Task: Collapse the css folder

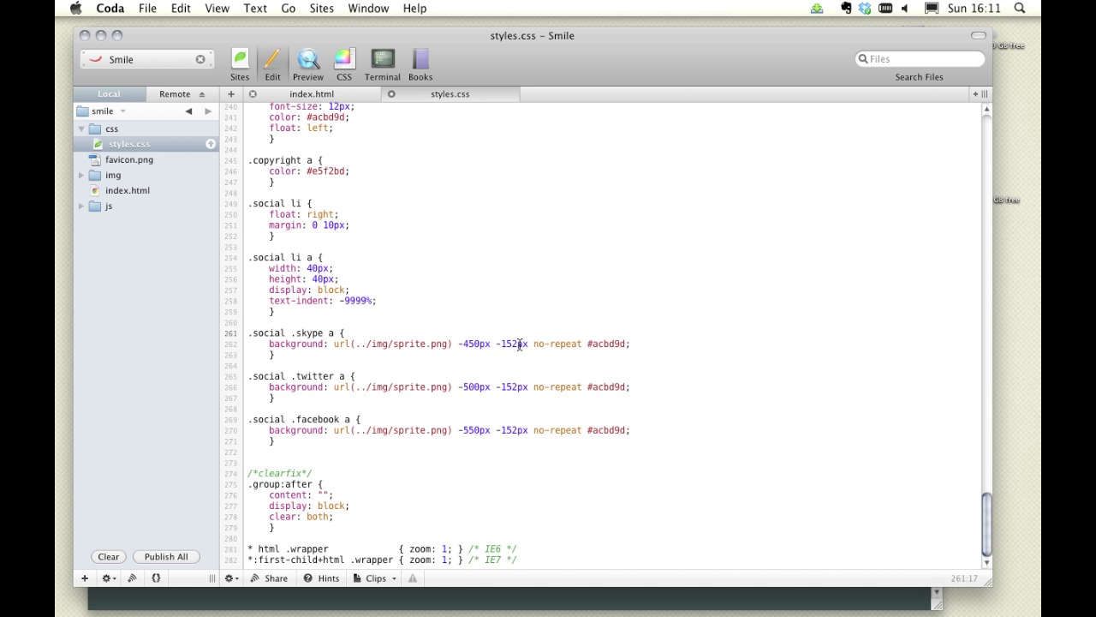Action: pyautogui.click(x=82, y=129)
